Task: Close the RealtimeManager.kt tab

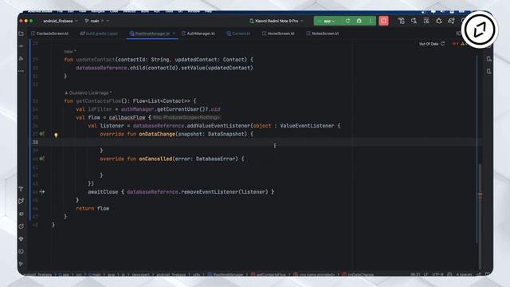Action: tap(174, 33)
